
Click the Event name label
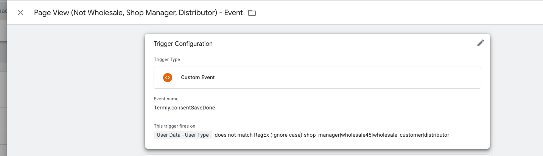coord(166,99)
